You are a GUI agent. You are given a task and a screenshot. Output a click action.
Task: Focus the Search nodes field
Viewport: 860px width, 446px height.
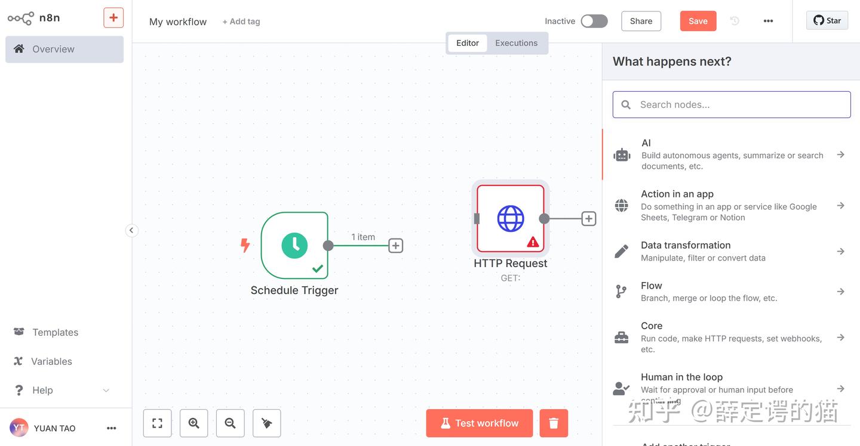[732, 104]
